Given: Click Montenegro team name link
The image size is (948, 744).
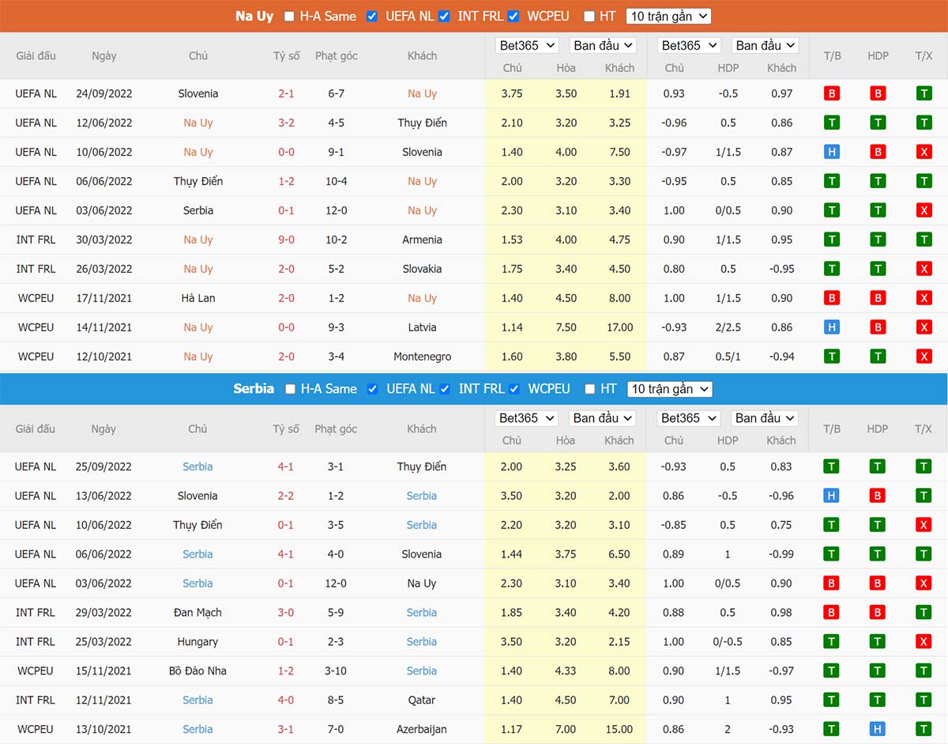Looking at the screenshot, I should pyautogui.click(x=422, y=357).
